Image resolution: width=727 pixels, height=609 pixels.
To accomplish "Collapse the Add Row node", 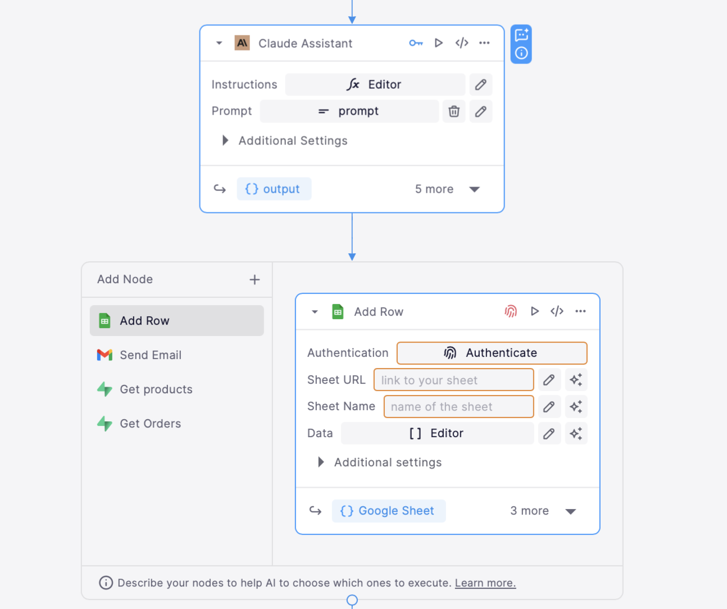I will pos(315,312).
